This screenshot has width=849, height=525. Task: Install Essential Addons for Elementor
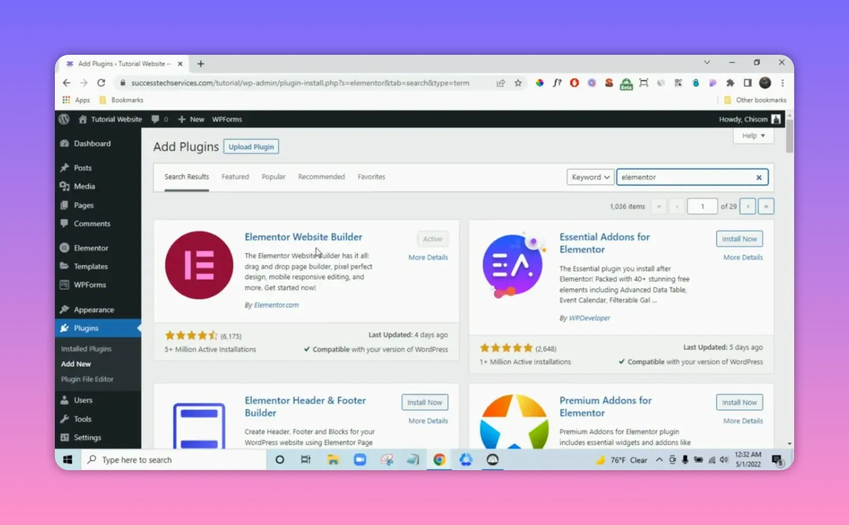point(739,239)
